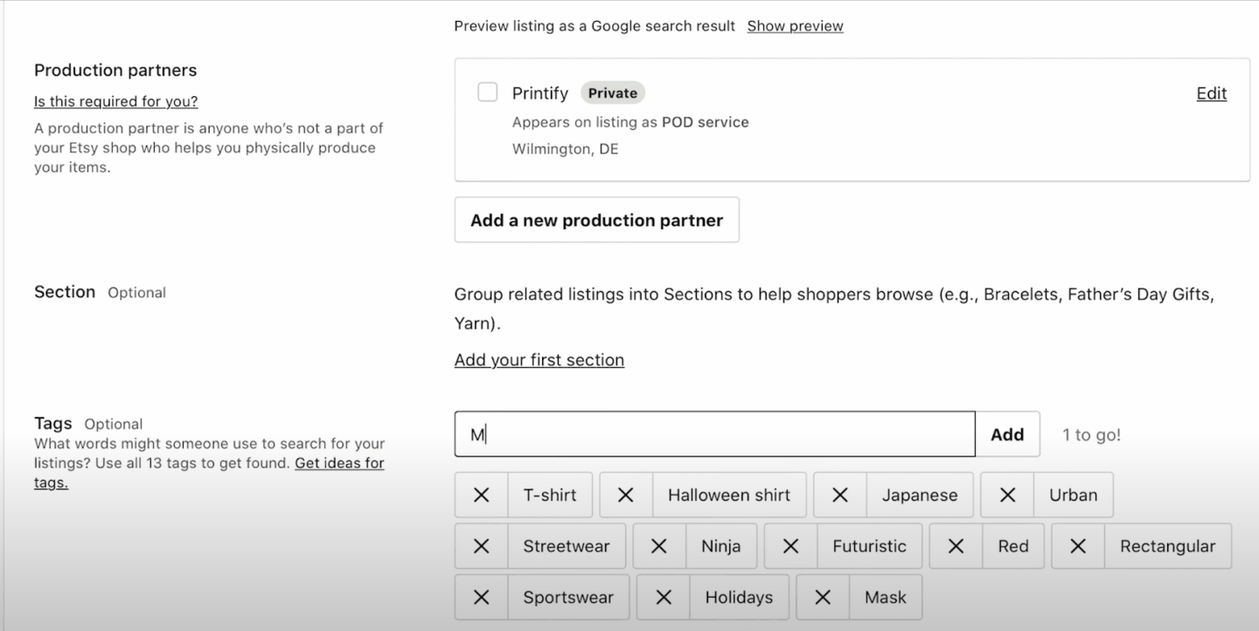Select the 'Sportswear' tag label
Viewport: 1259px width, 631px height.
[568, 598]
